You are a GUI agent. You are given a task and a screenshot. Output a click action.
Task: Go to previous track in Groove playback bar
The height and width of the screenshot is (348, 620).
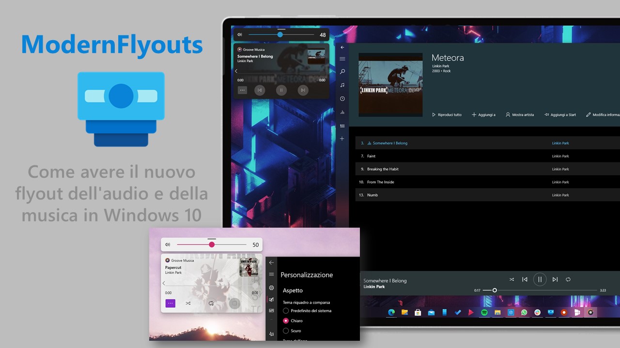[525, 279]
